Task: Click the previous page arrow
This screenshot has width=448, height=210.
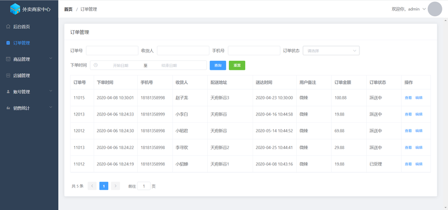Action: point(92,186)
